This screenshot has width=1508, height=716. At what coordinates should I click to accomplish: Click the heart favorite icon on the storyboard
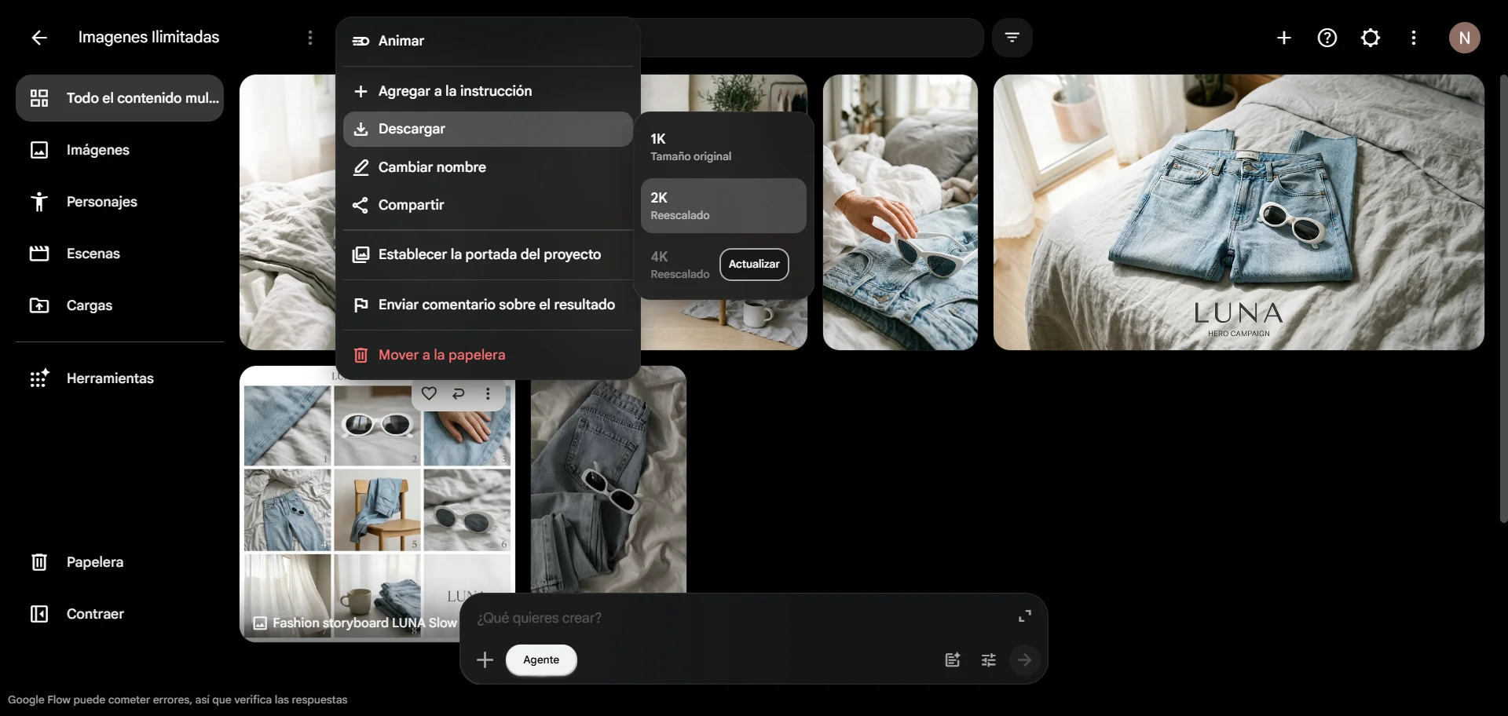point(429,393)
